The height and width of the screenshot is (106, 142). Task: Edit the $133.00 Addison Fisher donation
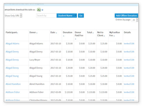(132, 92)
